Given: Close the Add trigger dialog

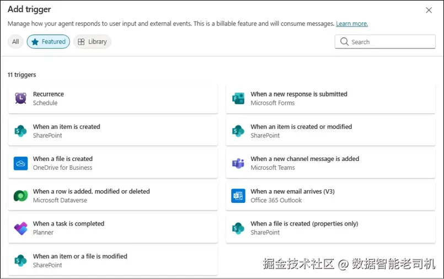Looking at the screenshot, I should 429,10.
